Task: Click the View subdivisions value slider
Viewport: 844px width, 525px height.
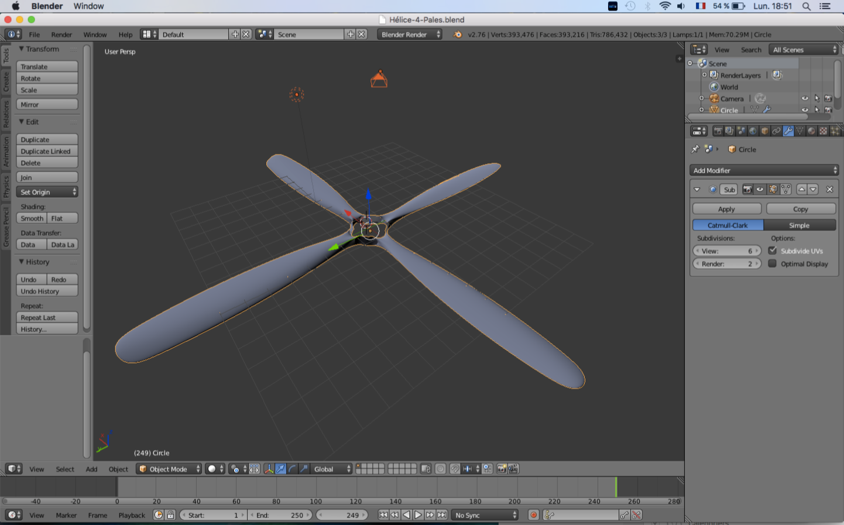Action: [727, 251]
